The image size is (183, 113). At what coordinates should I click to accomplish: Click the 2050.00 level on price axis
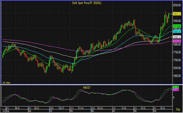(x=177, y=5)
